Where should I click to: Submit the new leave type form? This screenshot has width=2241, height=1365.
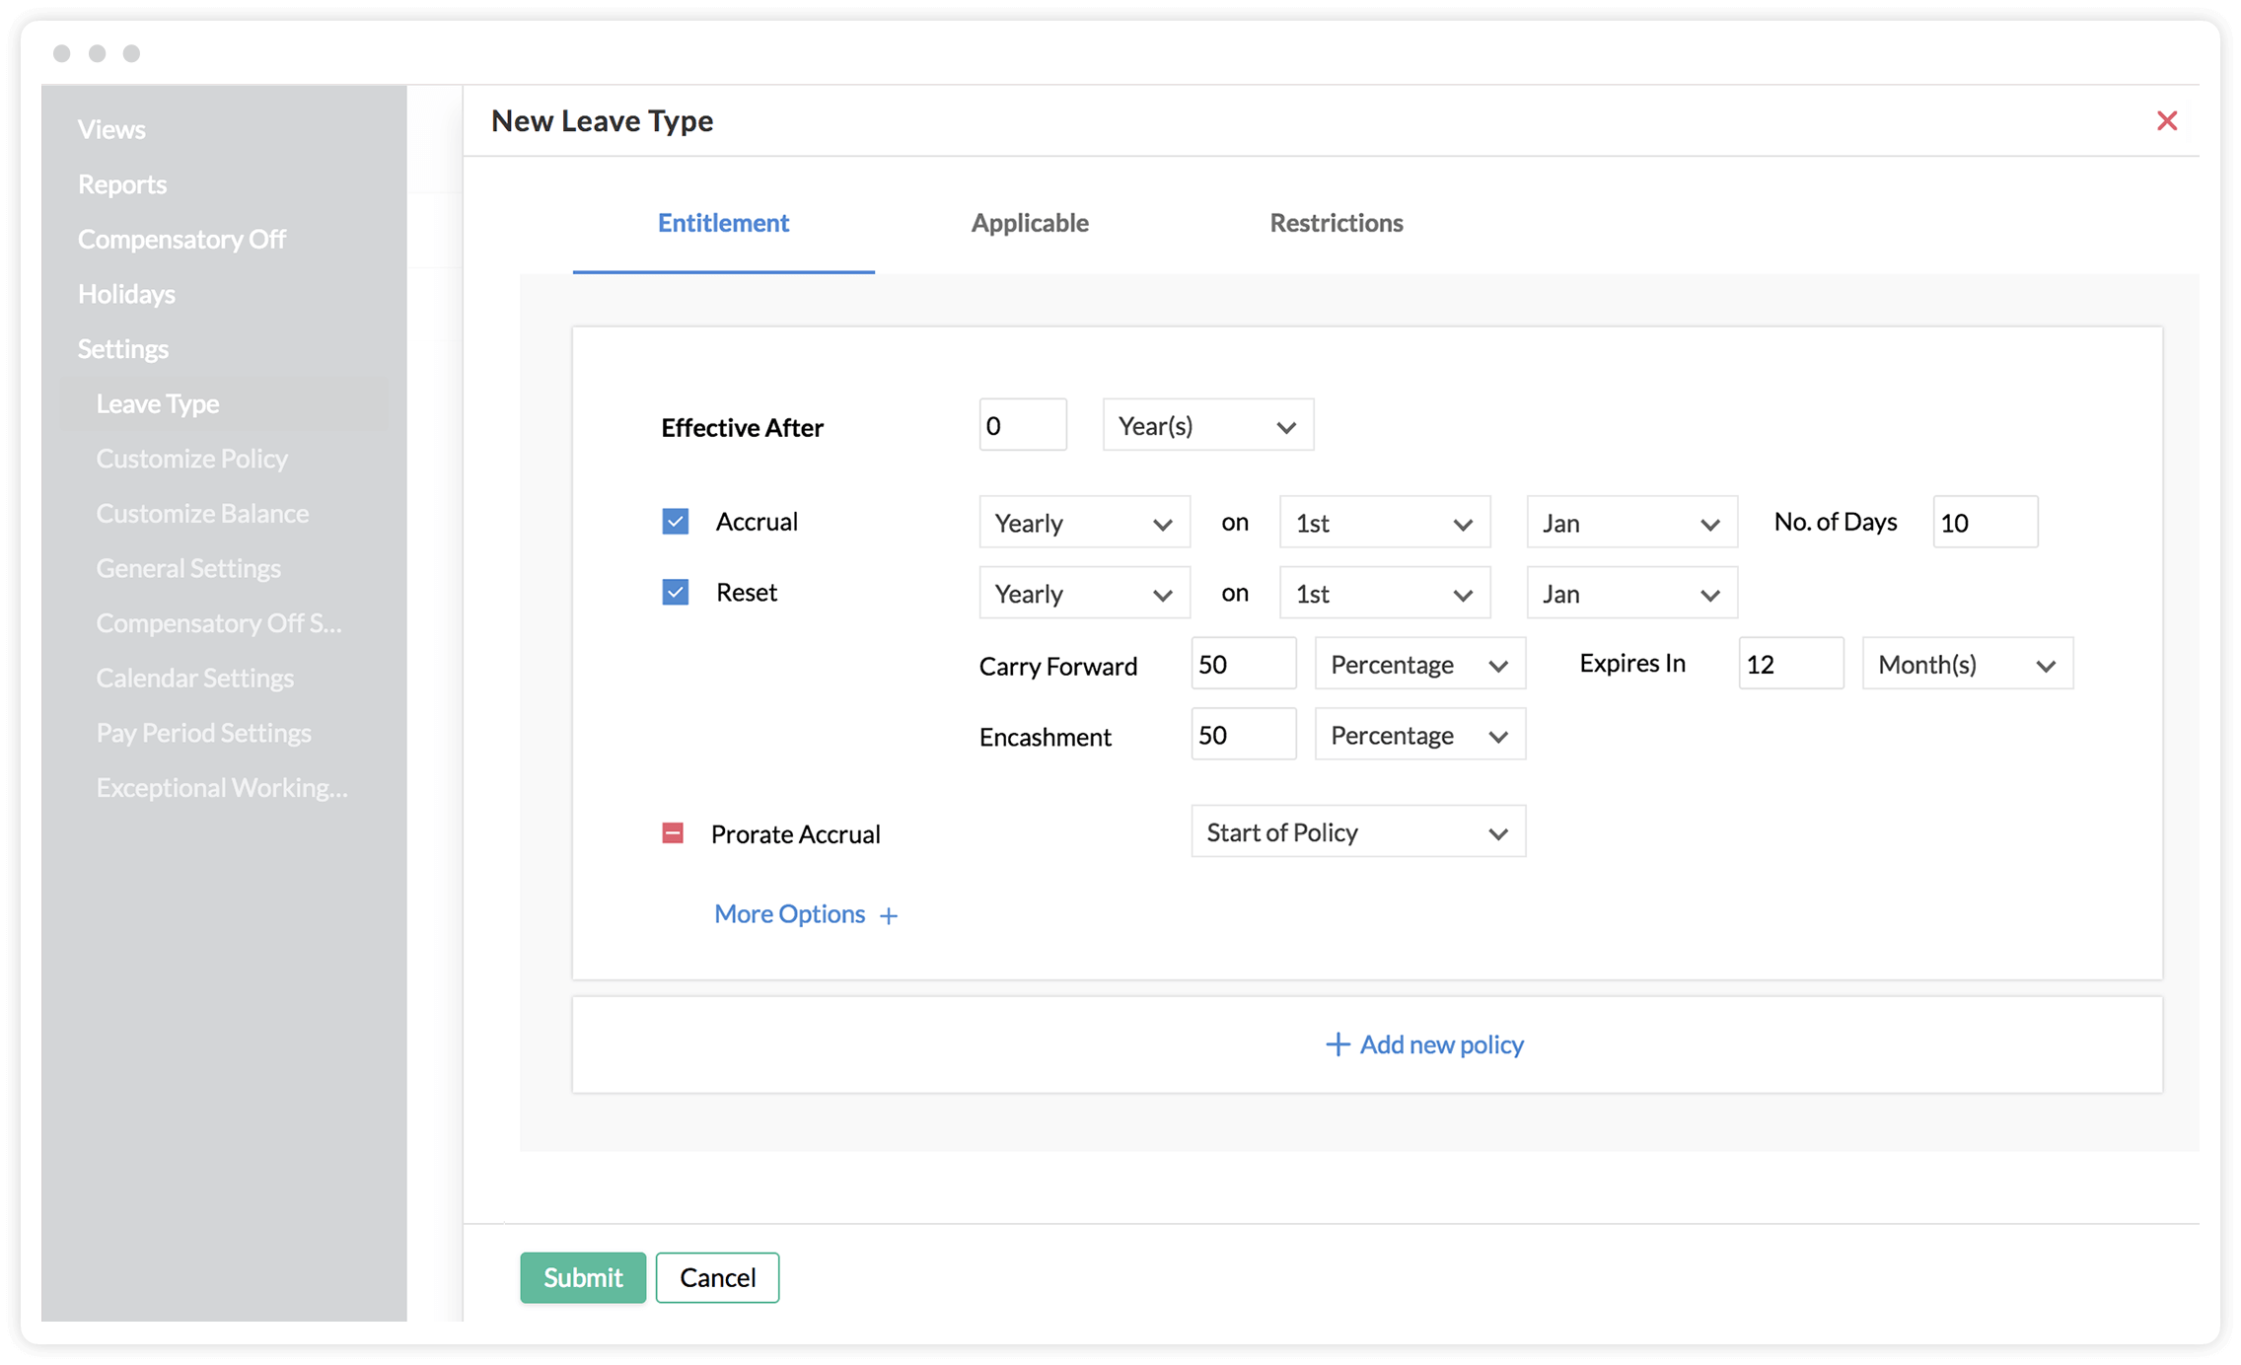tap(581, 1277)
